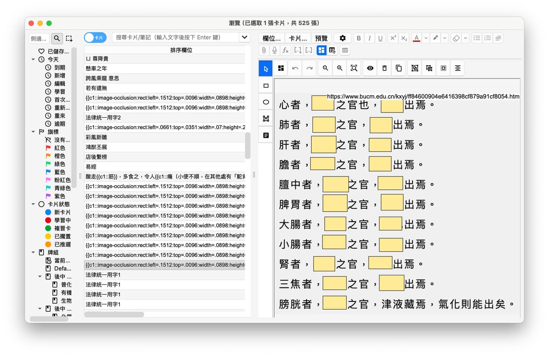Collapse the 旗標 tree section
The width and height of the screenshot is (549, 356).
33,132
